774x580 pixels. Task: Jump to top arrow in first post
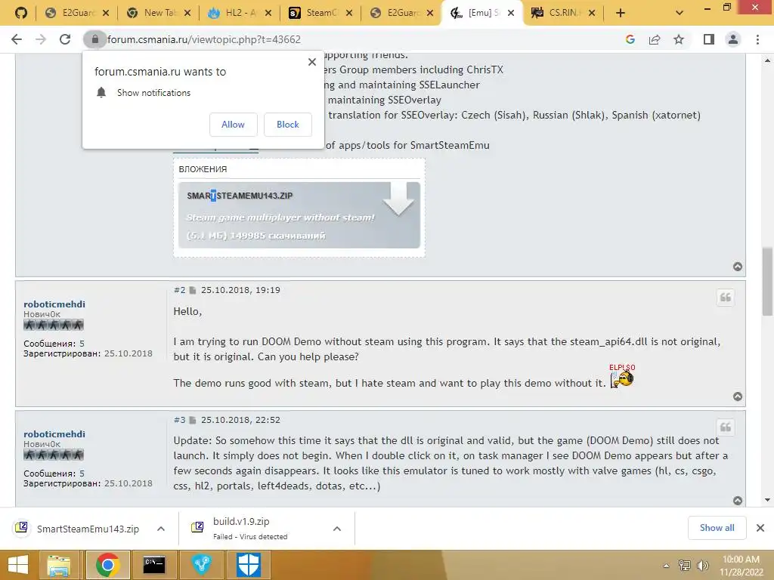(x=738, y=267)
